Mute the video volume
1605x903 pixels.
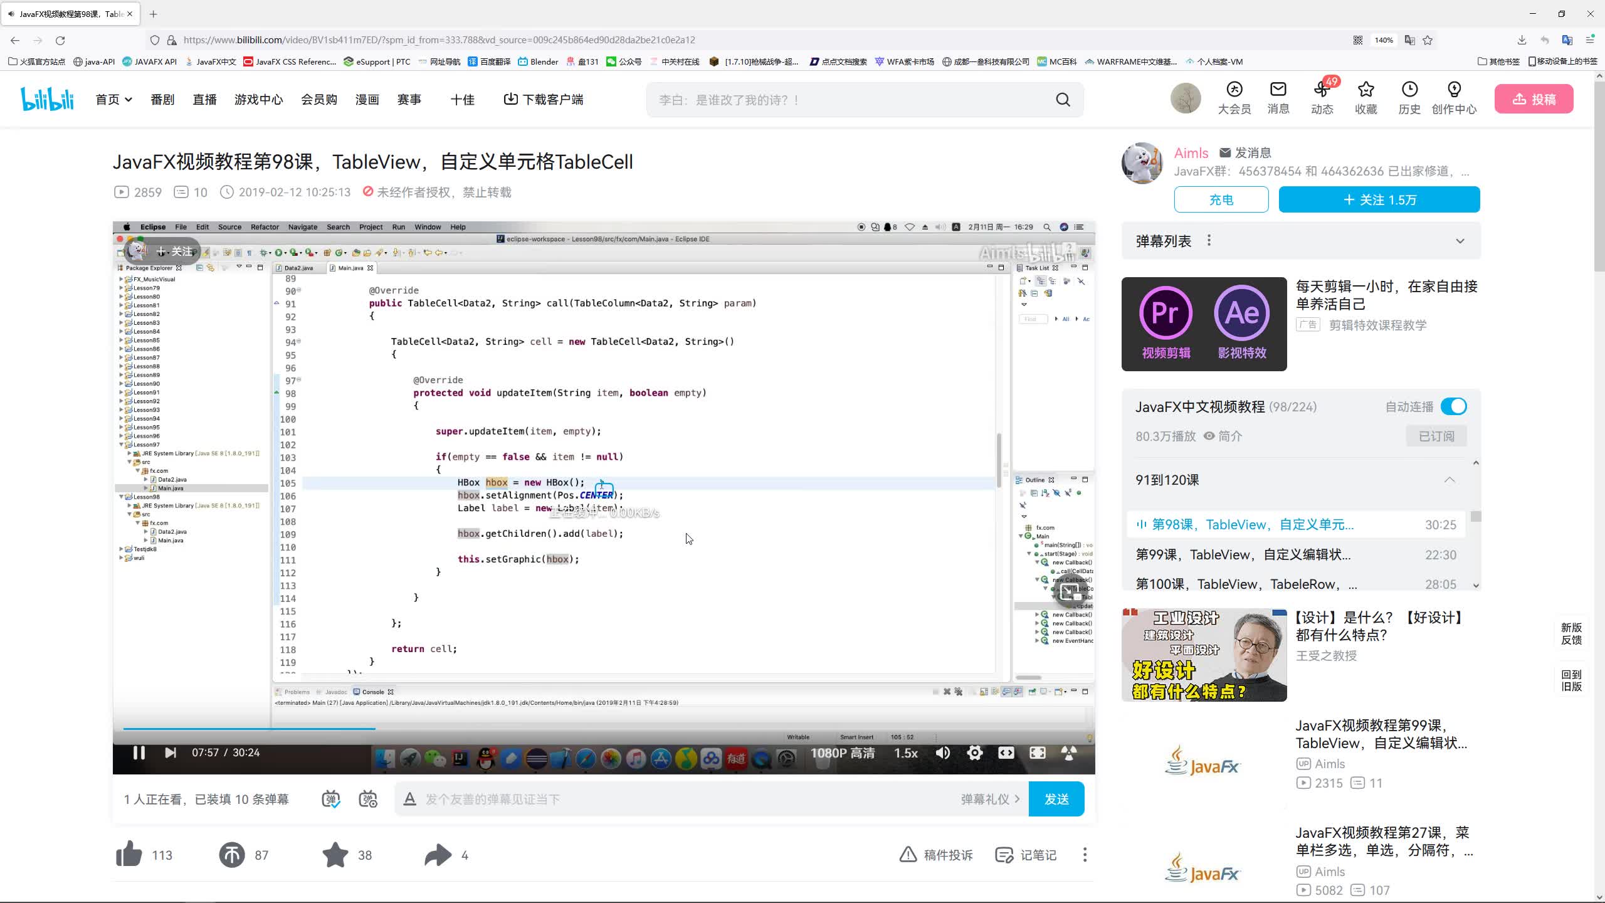943,752
